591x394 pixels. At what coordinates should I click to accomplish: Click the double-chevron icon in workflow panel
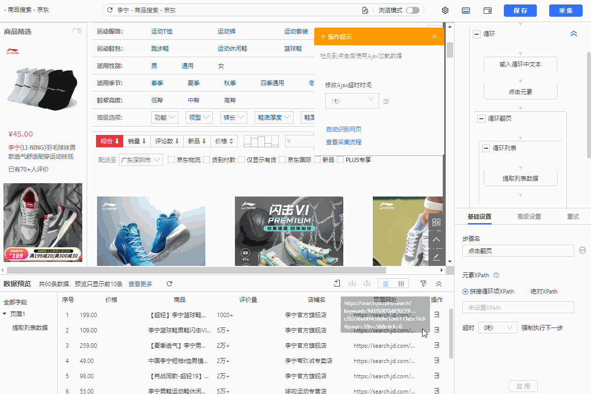574,34
